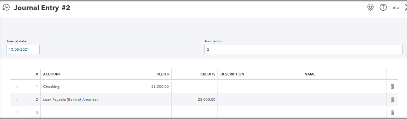Click the Journal date field
The image size is (407, 119).
tap(23, 49)
